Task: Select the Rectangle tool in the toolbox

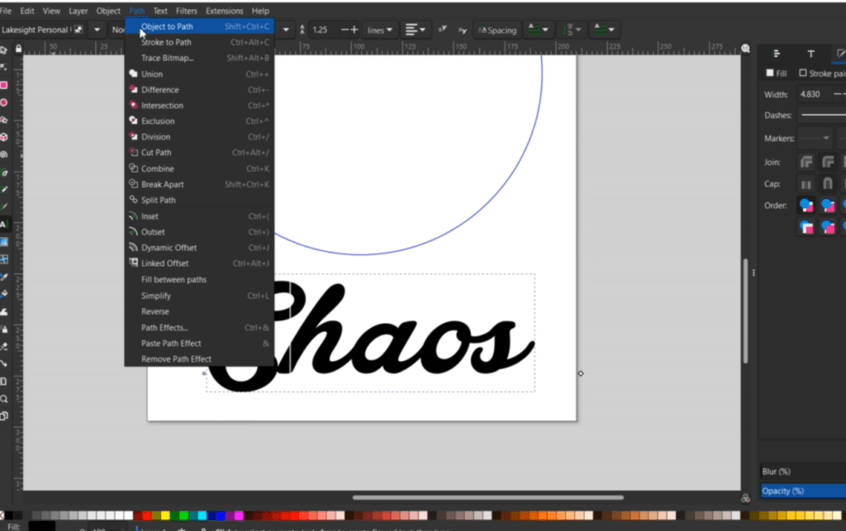Action: tap(3, 85)
